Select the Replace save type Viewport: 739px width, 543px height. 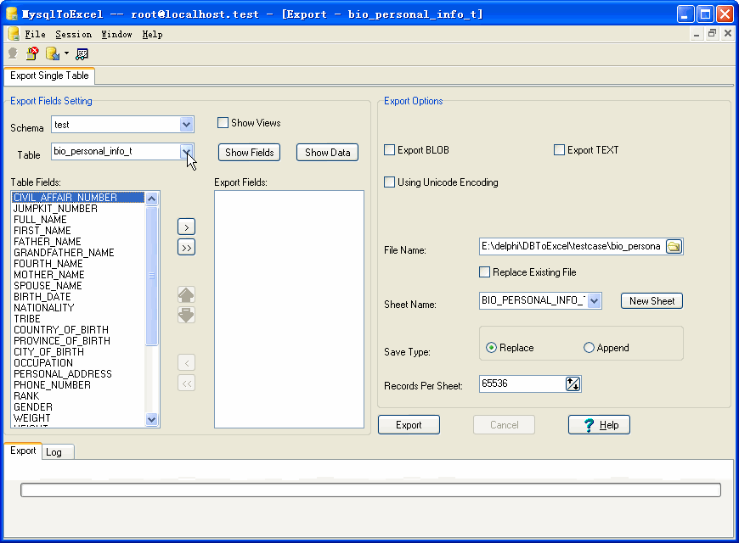pyautogui.click(x=491, y=348)
